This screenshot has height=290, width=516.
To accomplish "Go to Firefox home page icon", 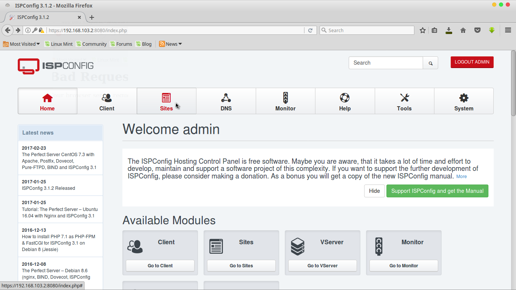I will [x=463, y=30].
